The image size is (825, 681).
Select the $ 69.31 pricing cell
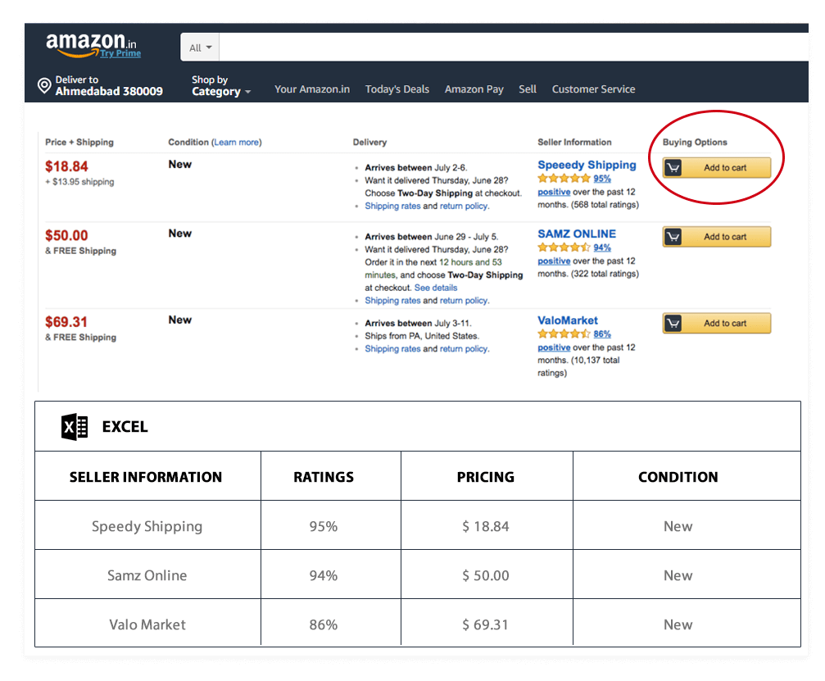(x=487, y=623)
